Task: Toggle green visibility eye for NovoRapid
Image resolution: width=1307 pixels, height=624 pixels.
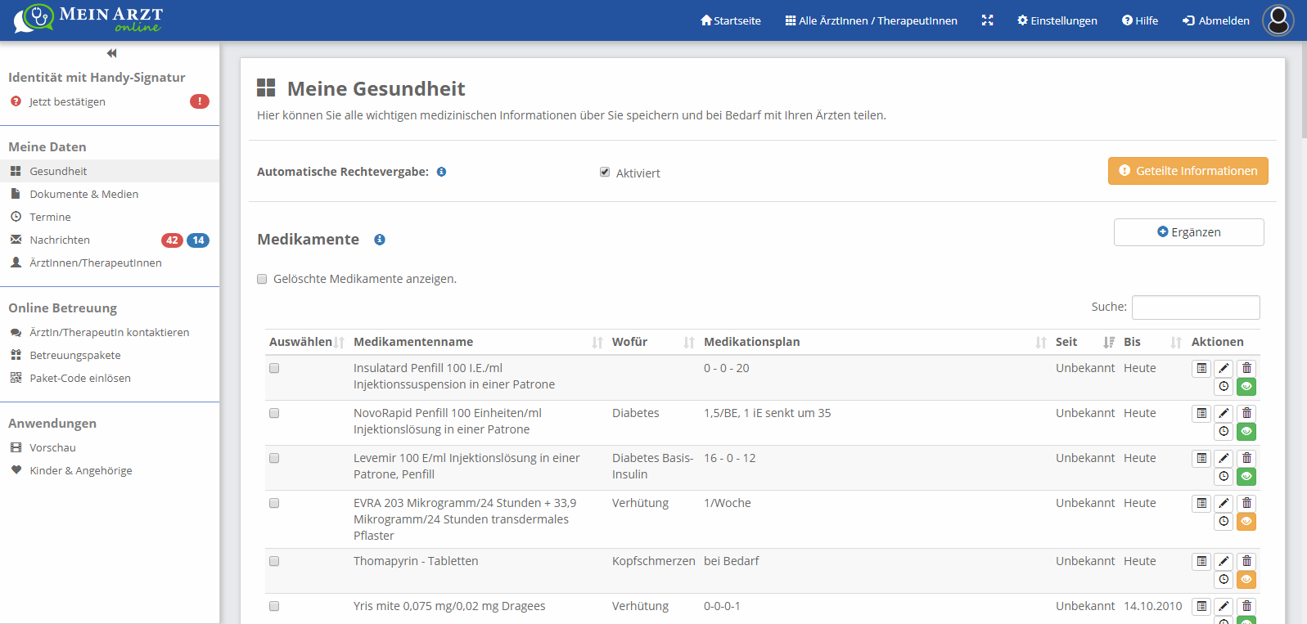Action: [1246, 432]
